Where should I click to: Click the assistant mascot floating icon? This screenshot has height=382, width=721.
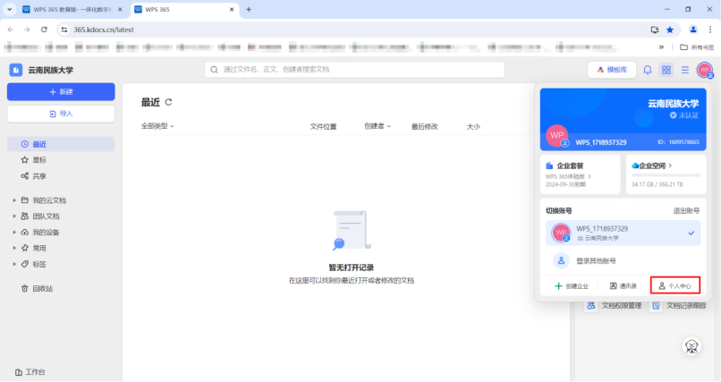(x=691, y=346)
